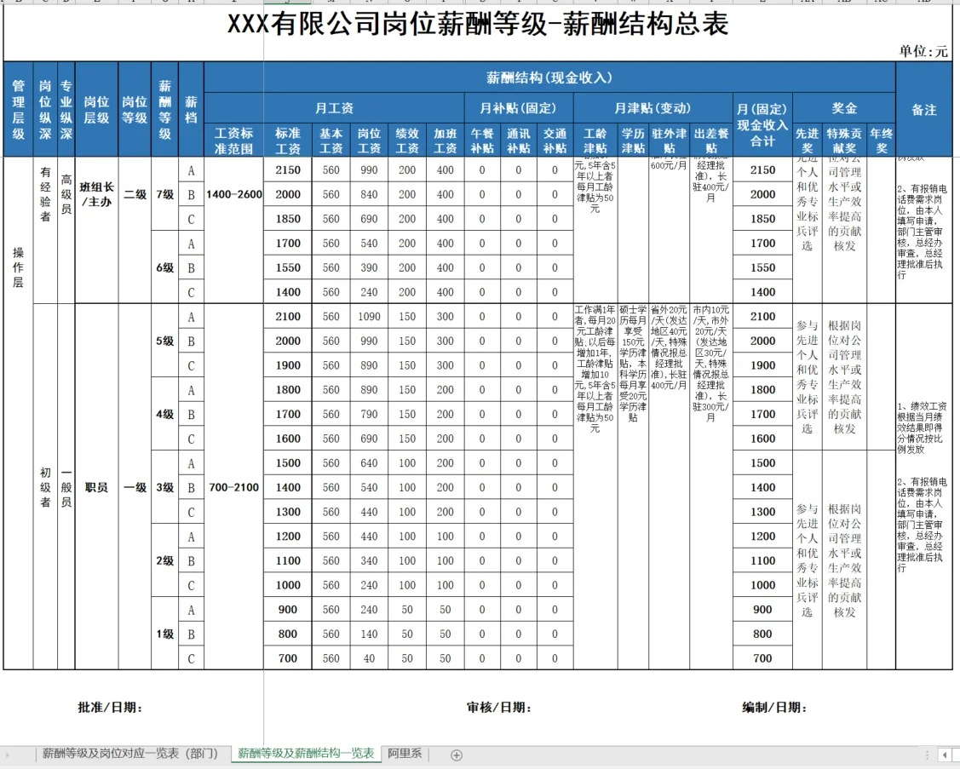Select the 薪酬结构（现金收入）header cell
This screenshot has height=769, width=960.
[551, 77]
